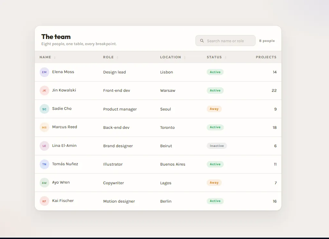This screenshot has height=239, width=329.
Task: Click the Berlin location cell
Action: 166,201
